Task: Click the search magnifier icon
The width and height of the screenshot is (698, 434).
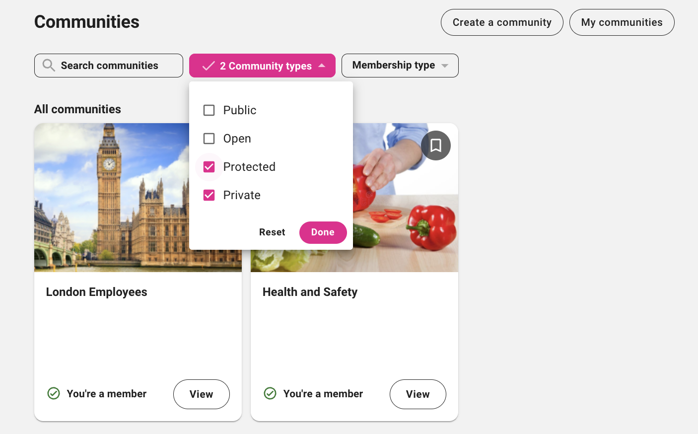Action: click(49, 66)
